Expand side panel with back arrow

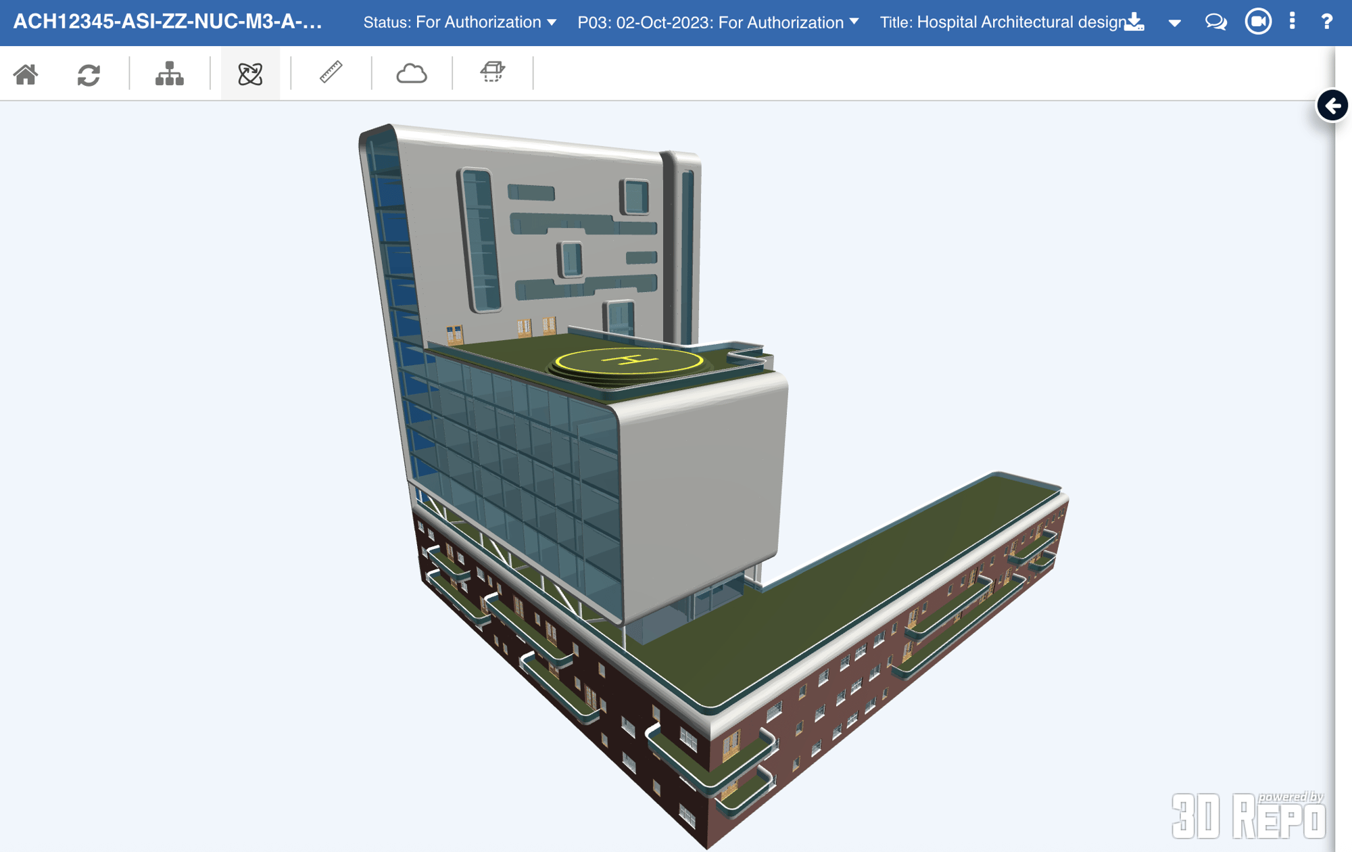[1332, 106]
